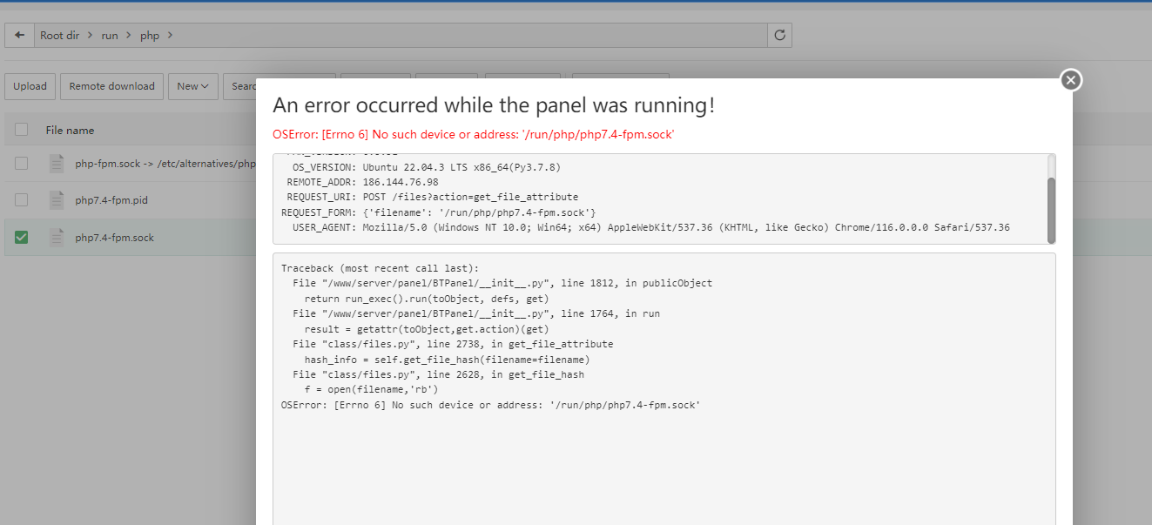Image resolution: width=1152 pixels, height=525 pixels.
Task: Toggle the select-all files checkbox
Action: [x=22, y=131]
